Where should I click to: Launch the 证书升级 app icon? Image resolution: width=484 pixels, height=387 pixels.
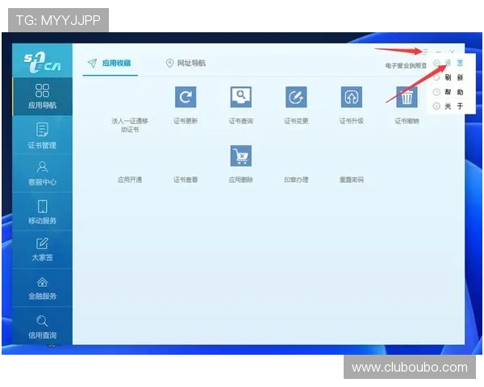352,97
